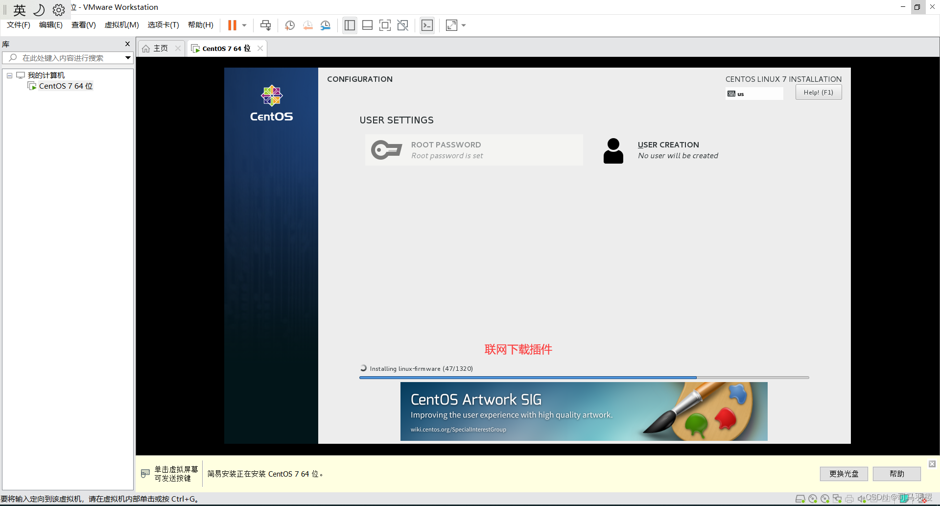This screenshot has width=940, height=506.
Task: Click the CENTOS LINUX 7 INSTALLATION heading
Action: (x=783, y=79)
